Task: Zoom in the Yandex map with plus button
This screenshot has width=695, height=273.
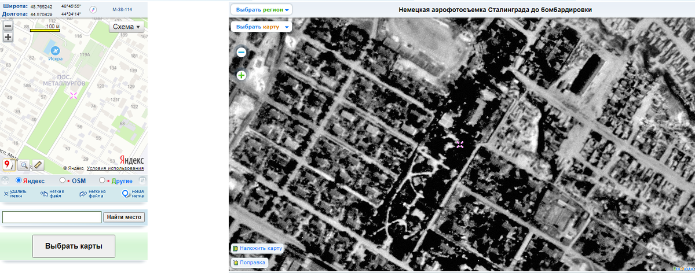Action: pyautogui.click(x=8, y=37)
